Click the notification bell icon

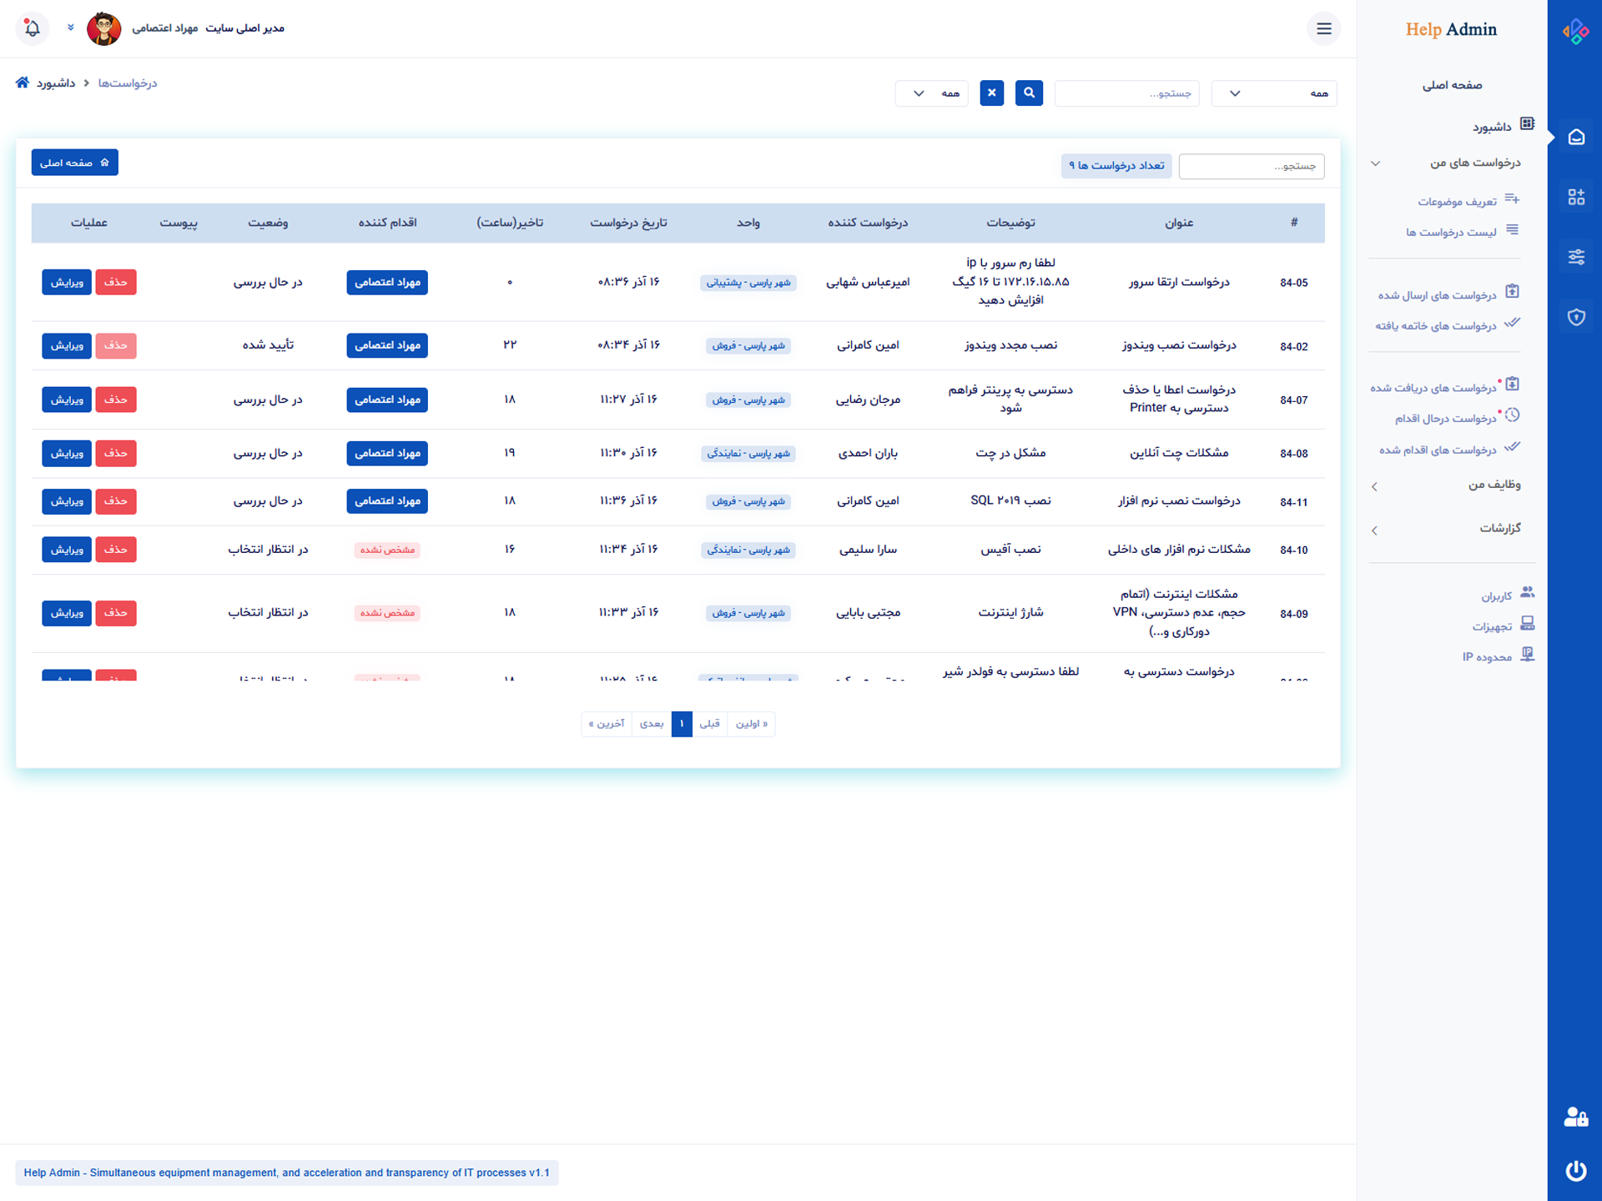pos(33,28)
